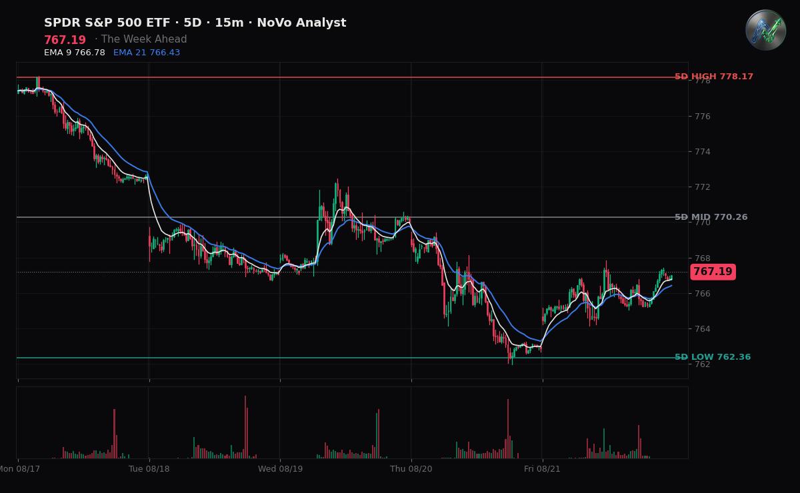Click the 772 price axis label

703,187
